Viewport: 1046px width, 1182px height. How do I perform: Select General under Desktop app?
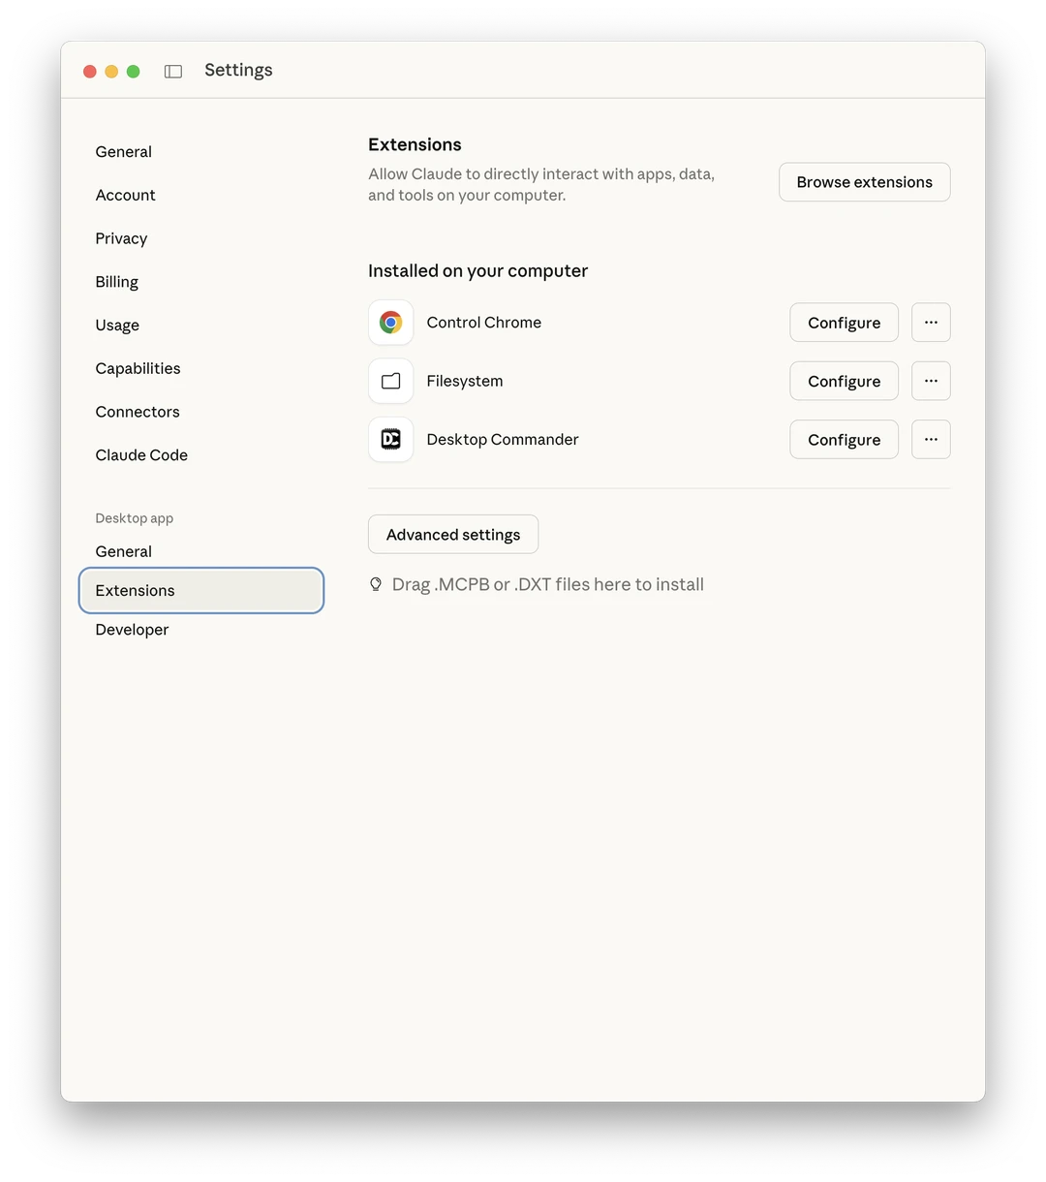pos(124,551)
